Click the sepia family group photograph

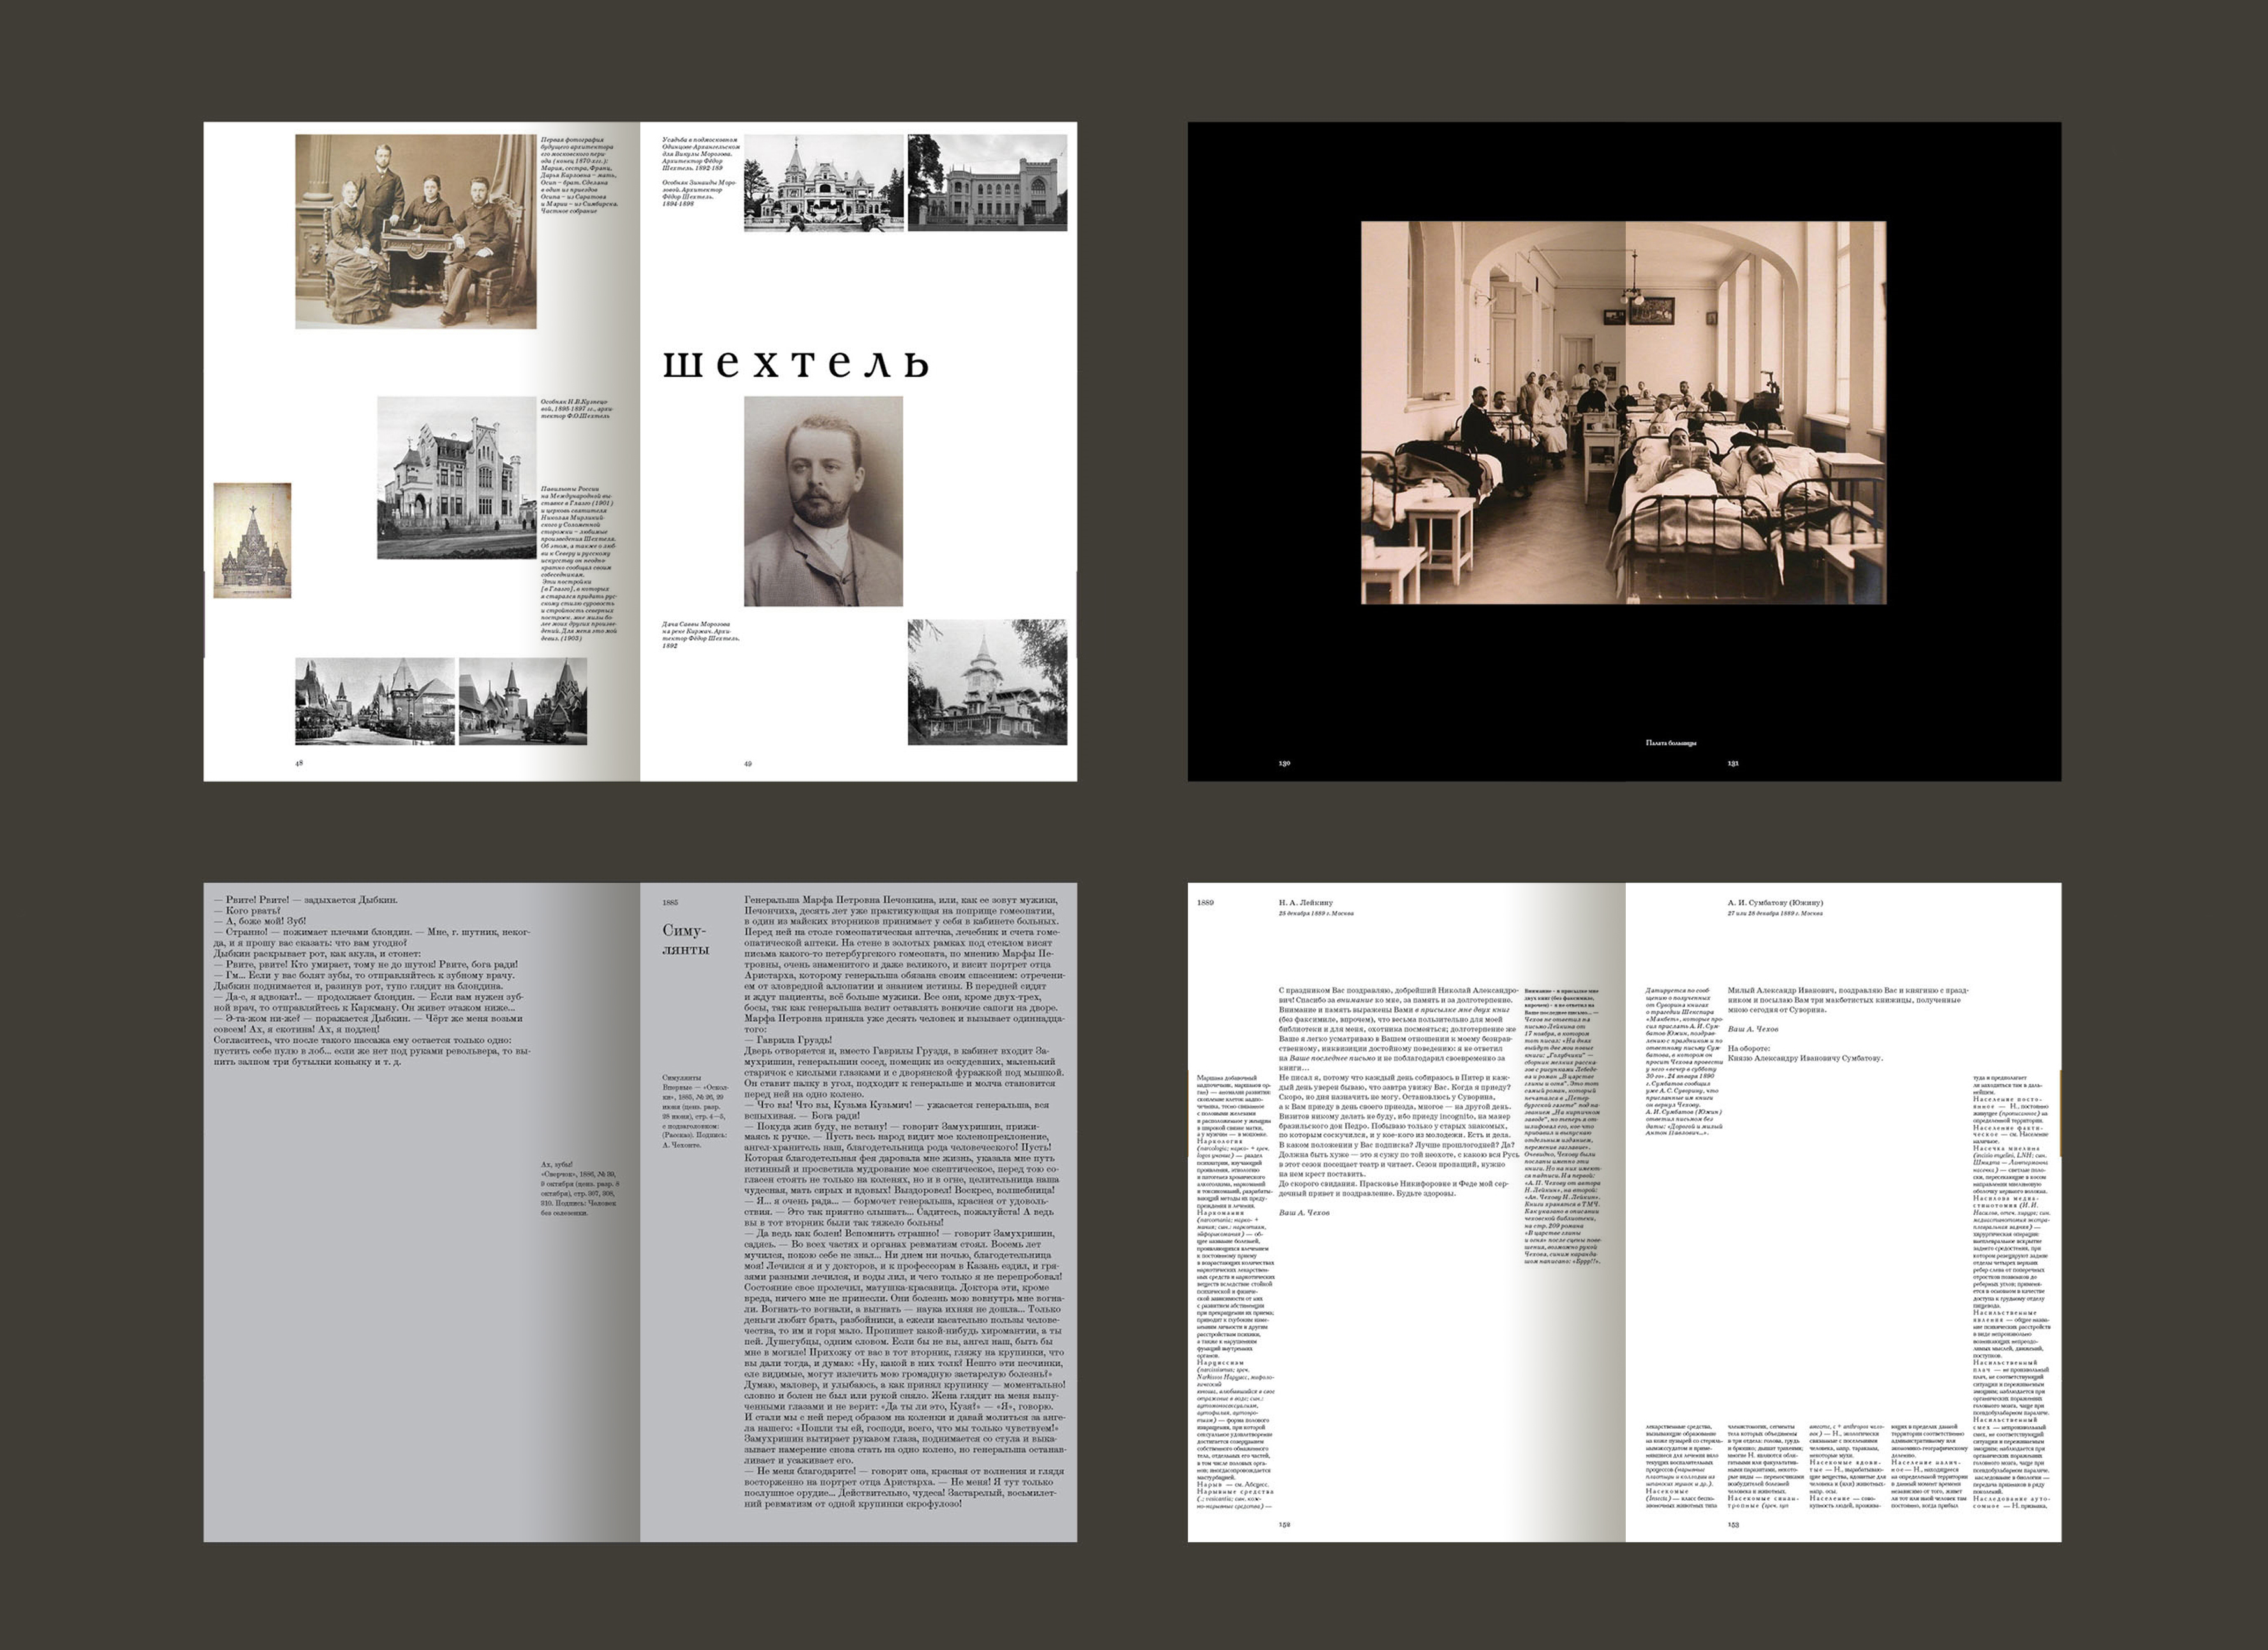point(415,231)
